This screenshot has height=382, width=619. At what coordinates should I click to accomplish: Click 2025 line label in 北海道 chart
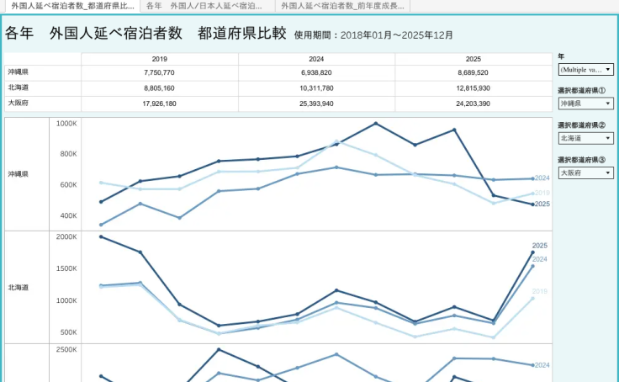pos(540,246)
